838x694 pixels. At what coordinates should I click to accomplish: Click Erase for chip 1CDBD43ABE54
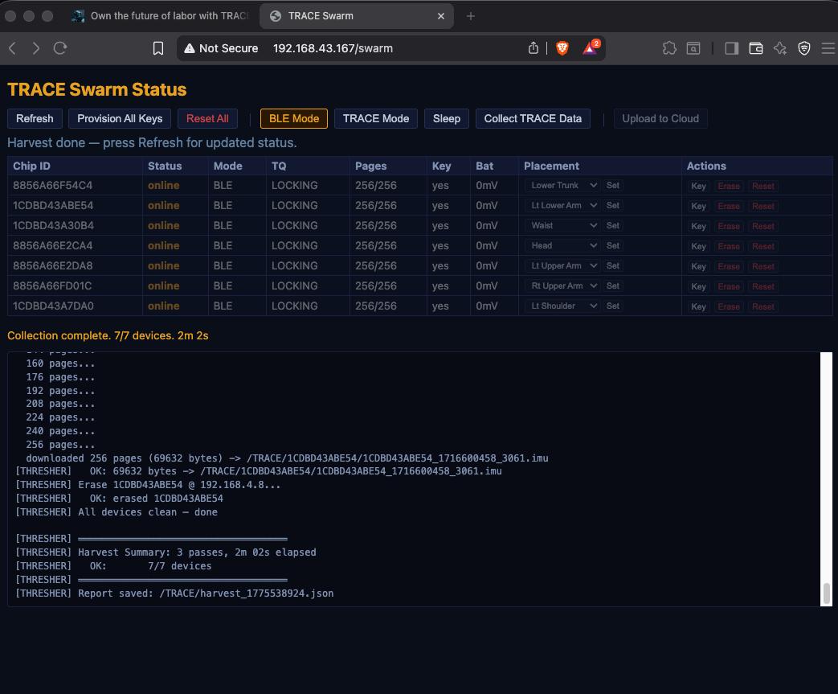coord(729,206)
